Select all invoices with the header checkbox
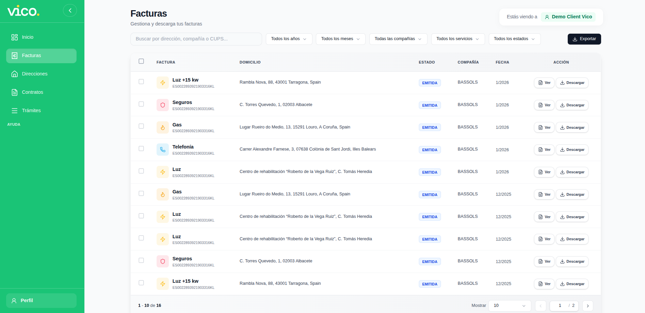Screen dimensions: 645x313 (x=141, y=61)
